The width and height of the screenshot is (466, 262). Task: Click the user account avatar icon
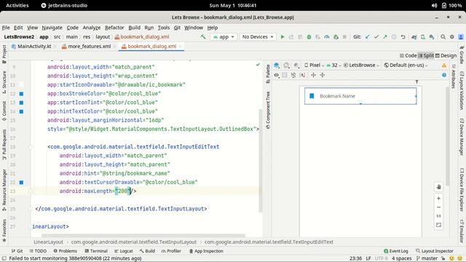(x=461, y=37)
